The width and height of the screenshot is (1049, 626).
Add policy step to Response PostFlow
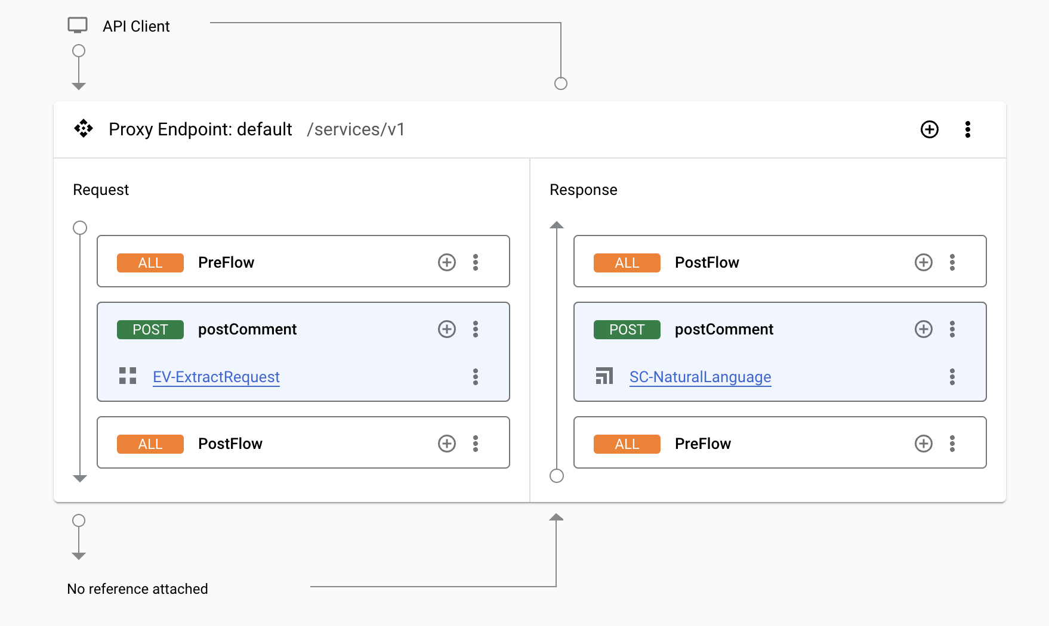924,262
